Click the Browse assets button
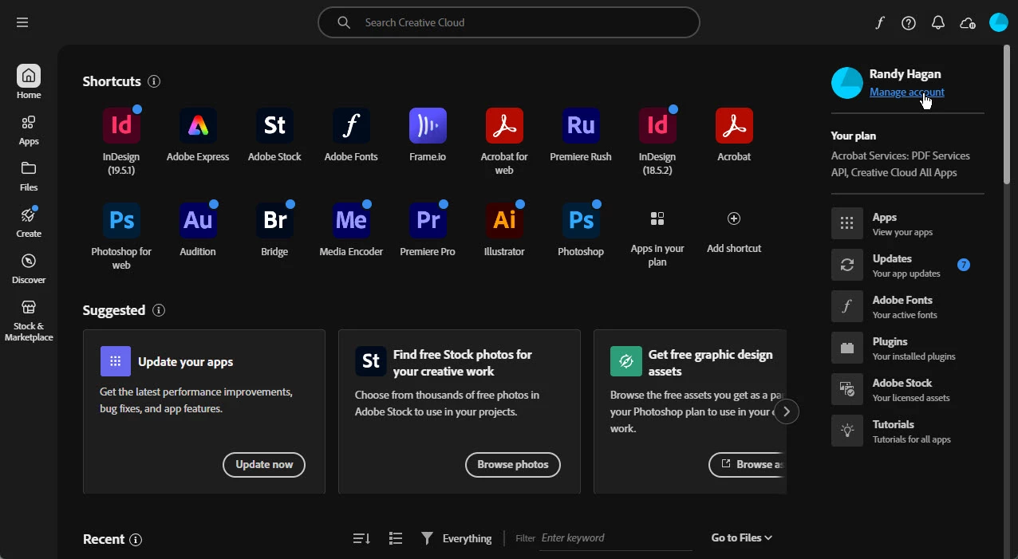 point(748,465)
